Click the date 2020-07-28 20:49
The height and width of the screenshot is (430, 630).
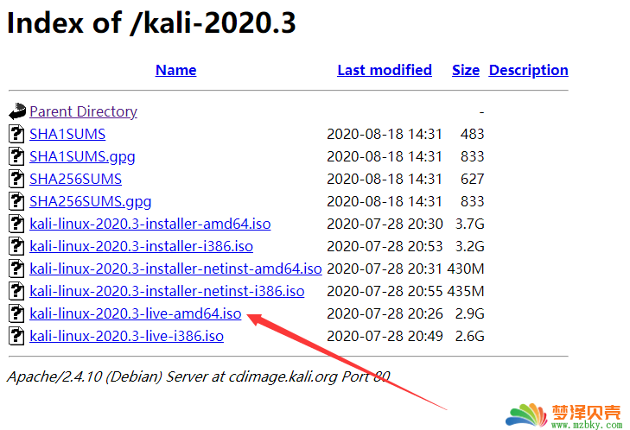(x=385, y=337)
